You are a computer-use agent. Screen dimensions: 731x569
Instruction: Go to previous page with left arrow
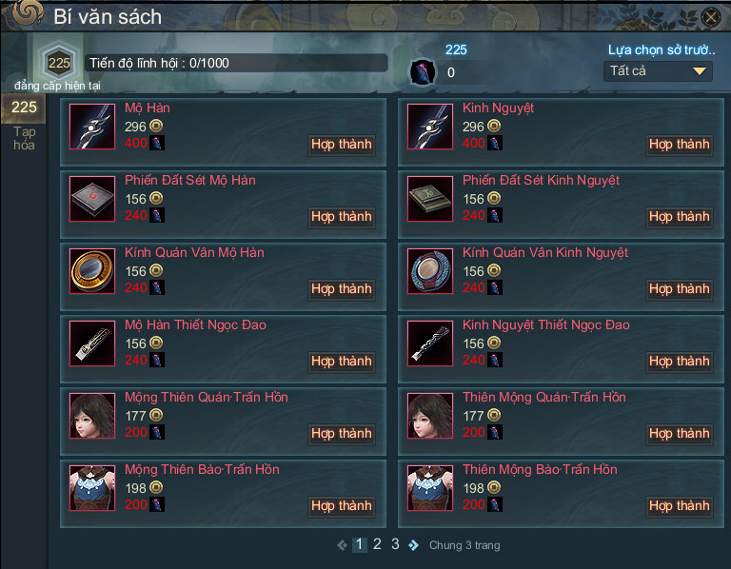click(x=343, y=545)
